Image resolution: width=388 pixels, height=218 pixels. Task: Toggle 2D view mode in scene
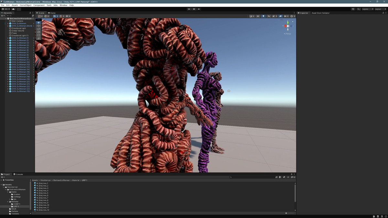[258, 16]
